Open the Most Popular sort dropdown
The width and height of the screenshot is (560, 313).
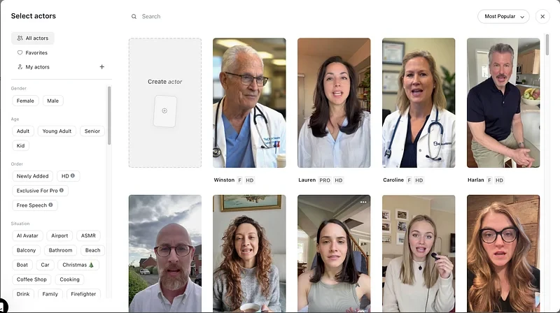503,16
